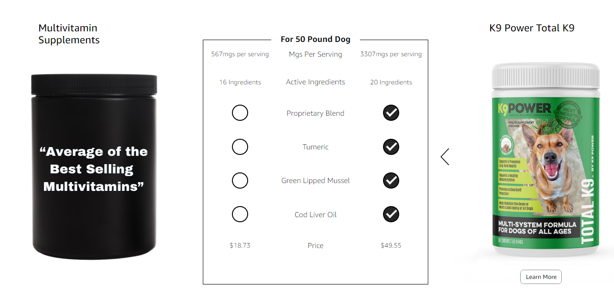Click the Learn More button
614x290 pixels.
click(x=541, y=277)
